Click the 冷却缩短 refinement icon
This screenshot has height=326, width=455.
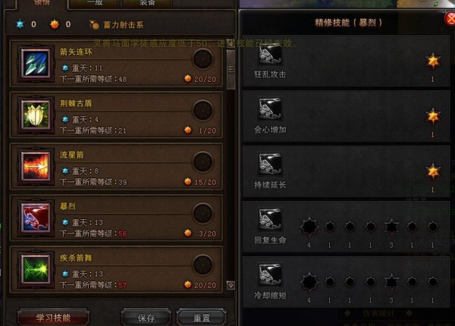270,274
